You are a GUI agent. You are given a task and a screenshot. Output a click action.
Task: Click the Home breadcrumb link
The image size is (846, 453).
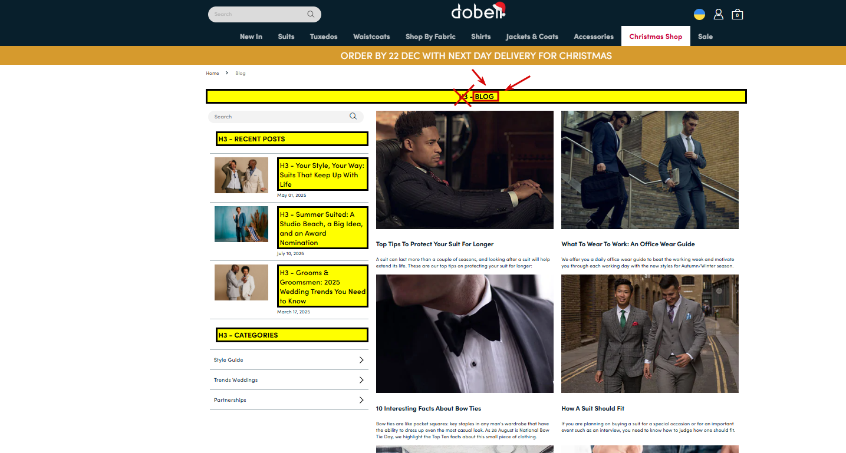pos(212,73)
